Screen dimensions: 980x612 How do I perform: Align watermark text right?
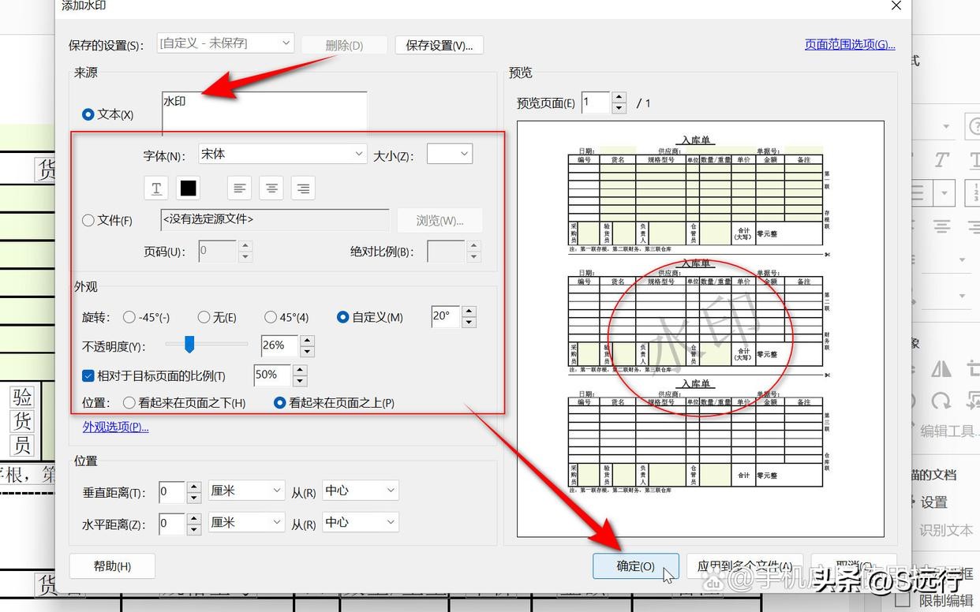(x=303, y=188)
